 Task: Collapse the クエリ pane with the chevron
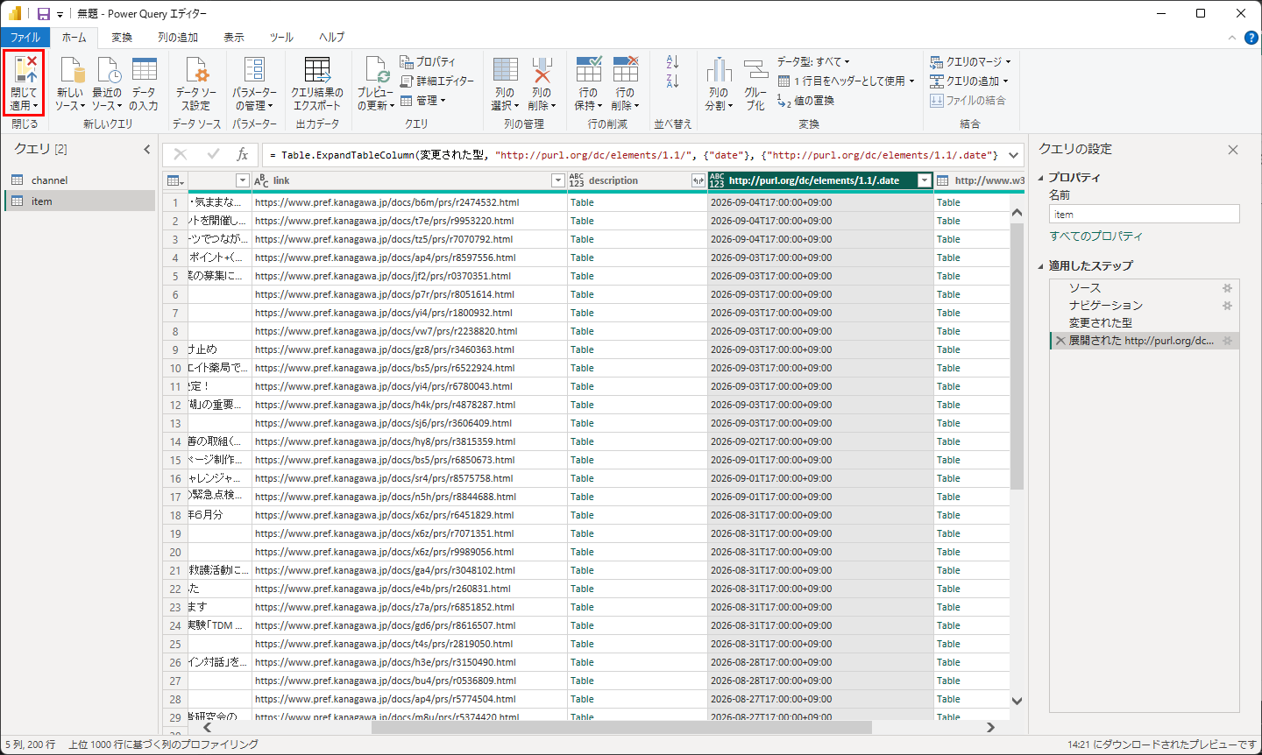146,150
